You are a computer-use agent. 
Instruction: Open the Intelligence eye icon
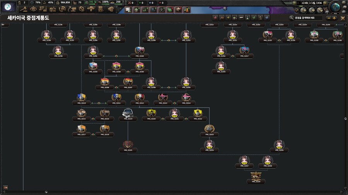pyautogui.click(x=33, y=9)
